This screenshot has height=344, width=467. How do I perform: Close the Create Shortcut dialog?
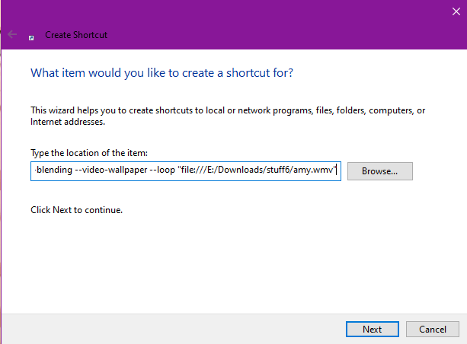point(456,11)
